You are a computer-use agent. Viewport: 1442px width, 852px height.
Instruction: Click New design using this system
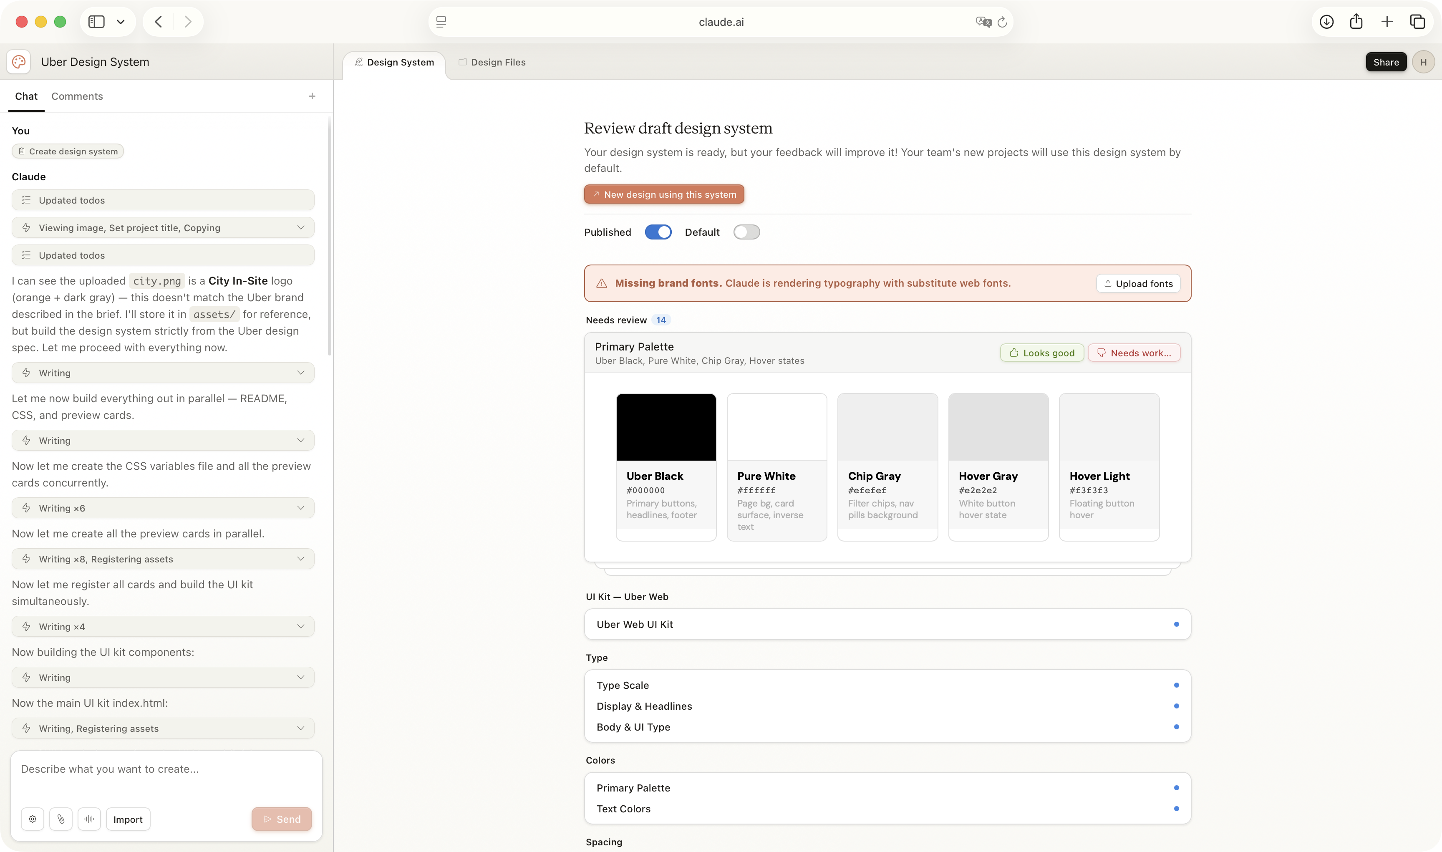click(x=664, y=194)
